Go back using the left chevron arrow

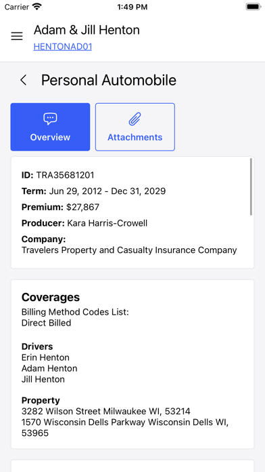click(24, 80)
